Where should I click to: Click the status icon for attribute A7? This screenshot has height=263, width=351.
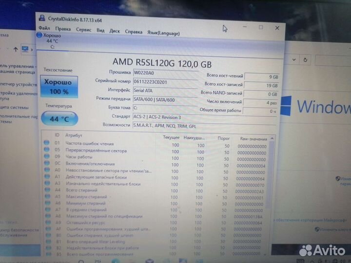48,209
